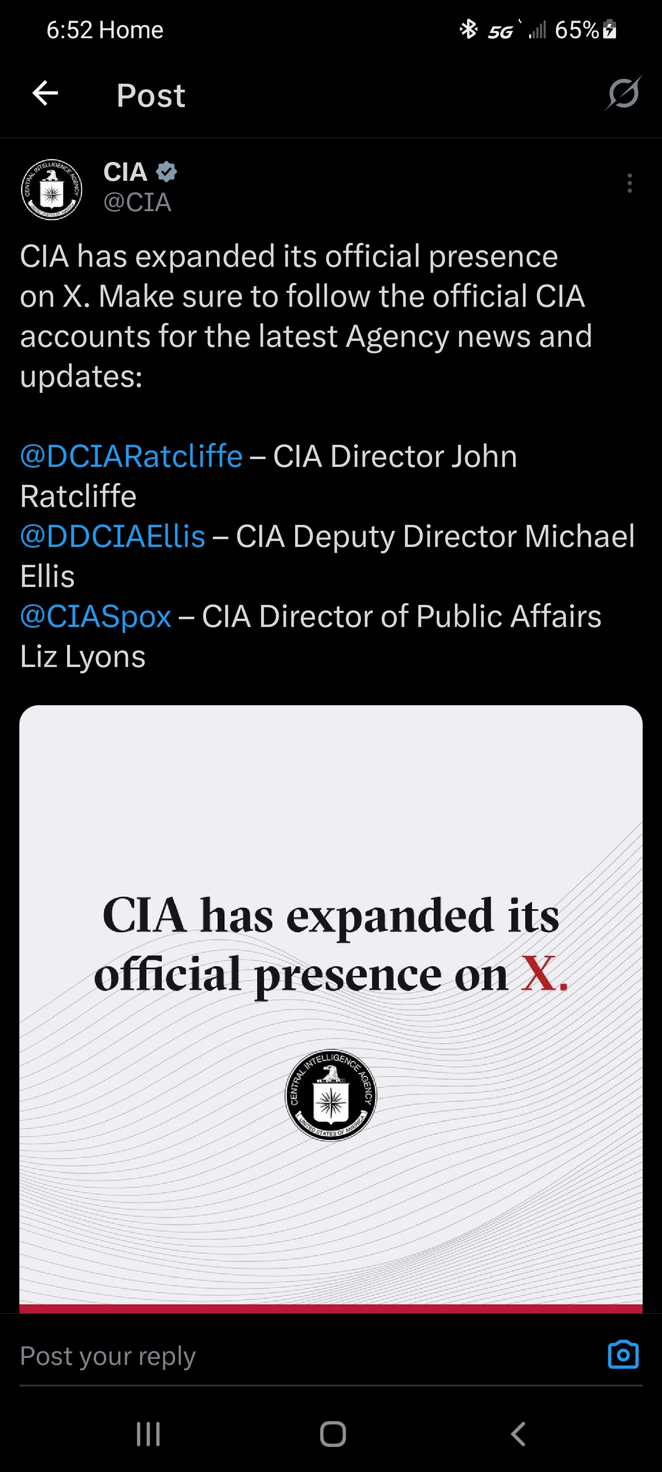This screenshot has height=1472, width=662.
Task: Tap the battery indicator in status bar
Action: pyautogui.click(x=610, y=29)
